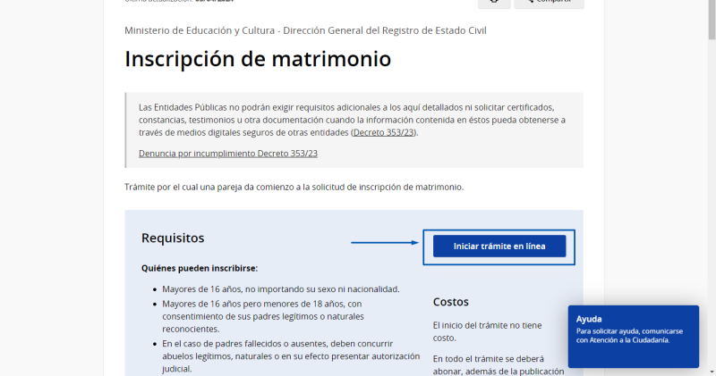Click the Iniciar trámite en línea button
This screenshot has width=716, height=376.
pos(499,246)
